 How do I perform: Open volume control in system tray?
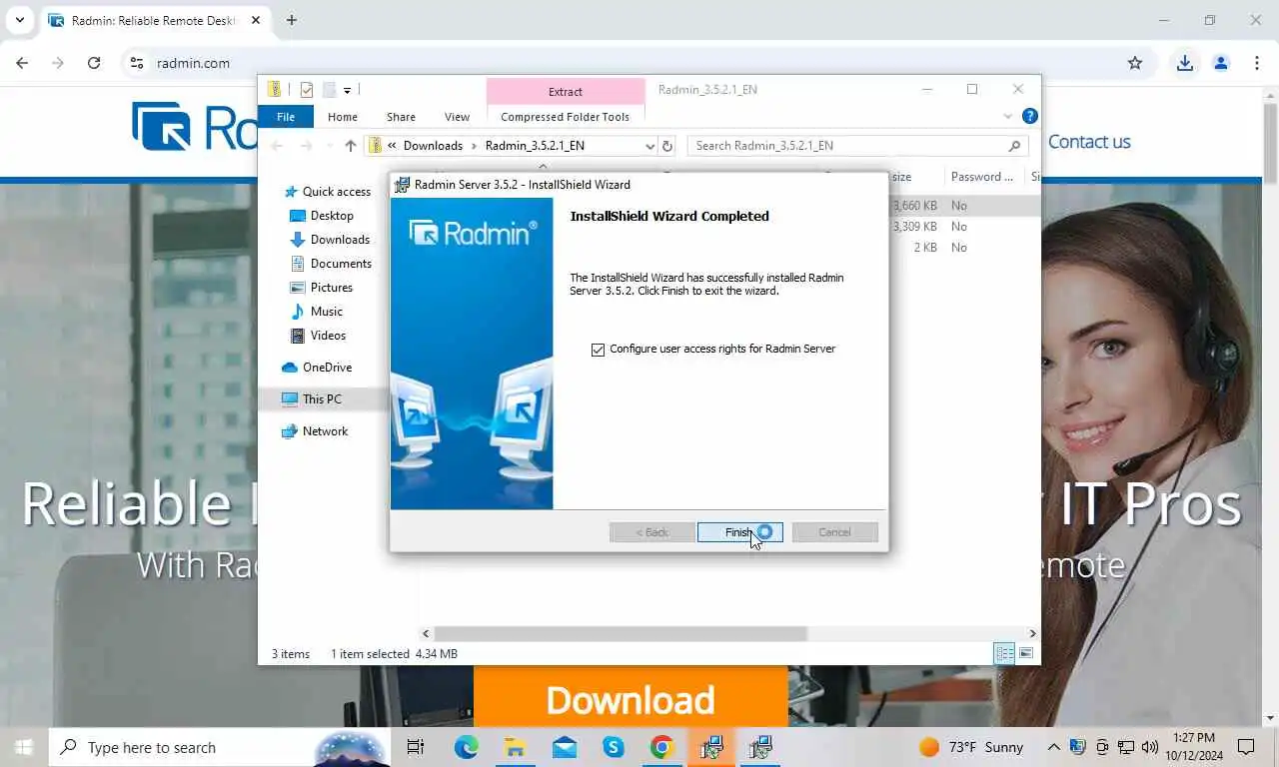tap(1149, 747)
